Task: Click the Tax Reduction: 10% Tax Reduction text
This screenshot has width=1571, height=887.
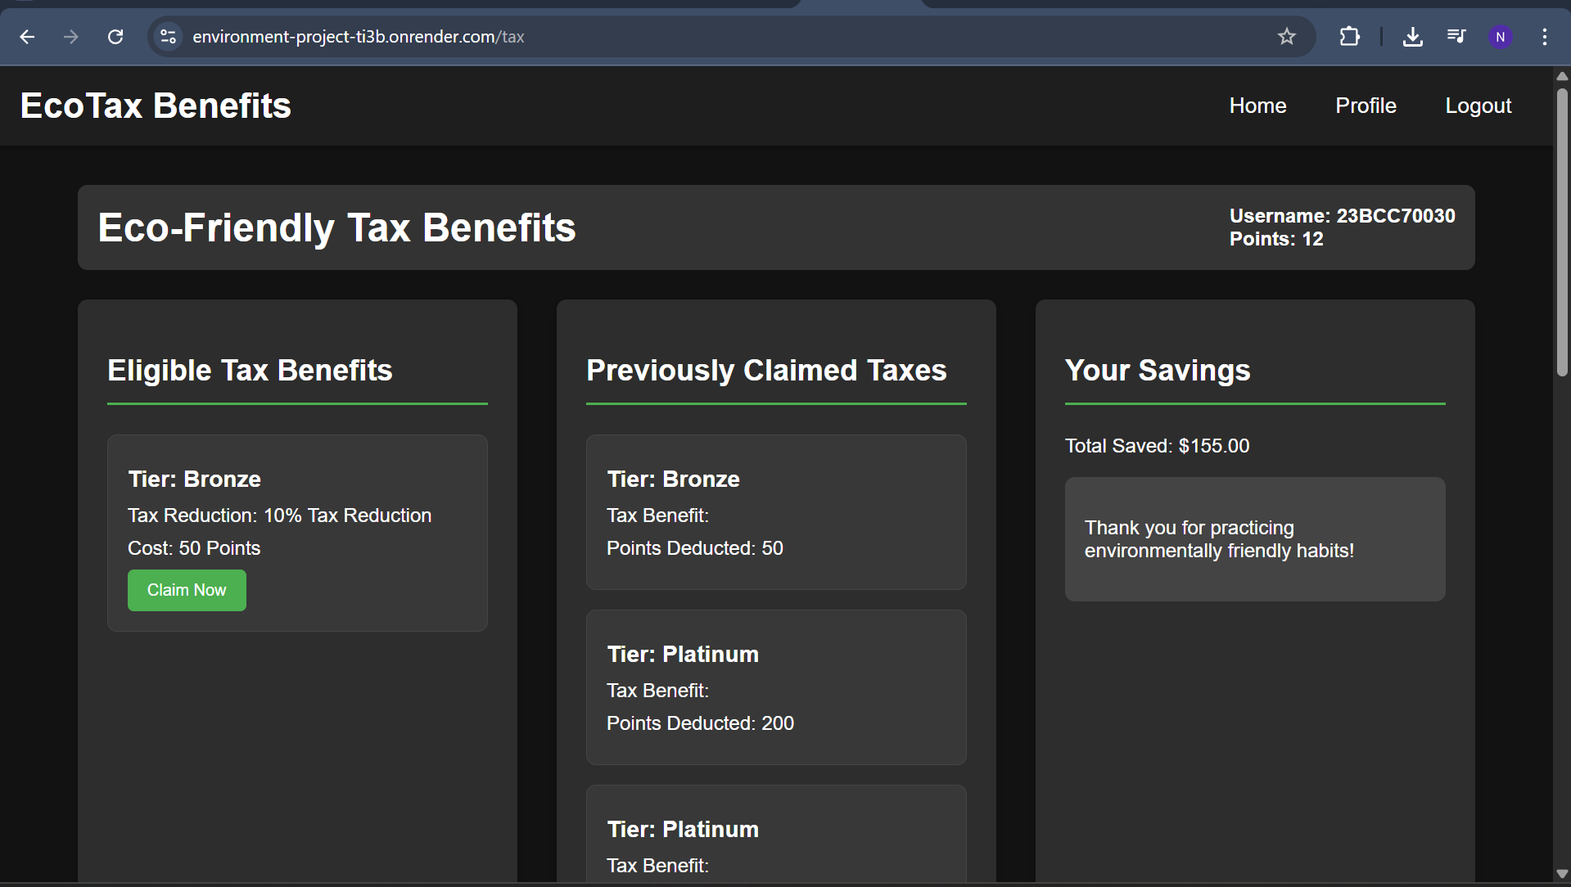Action: [x=279, y=516]
